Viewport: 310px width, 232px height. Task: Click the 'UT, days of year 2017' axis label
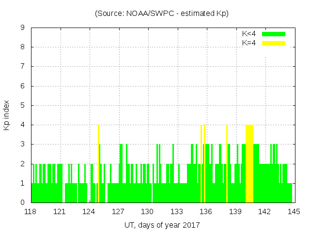(x=161, y=225)
